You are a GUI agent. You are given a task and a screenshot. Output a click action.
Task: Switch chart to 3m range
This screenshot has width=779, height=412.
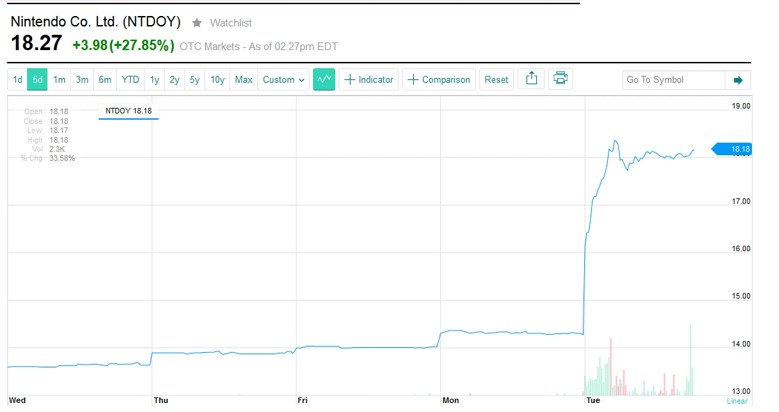[x=82, y=79]
